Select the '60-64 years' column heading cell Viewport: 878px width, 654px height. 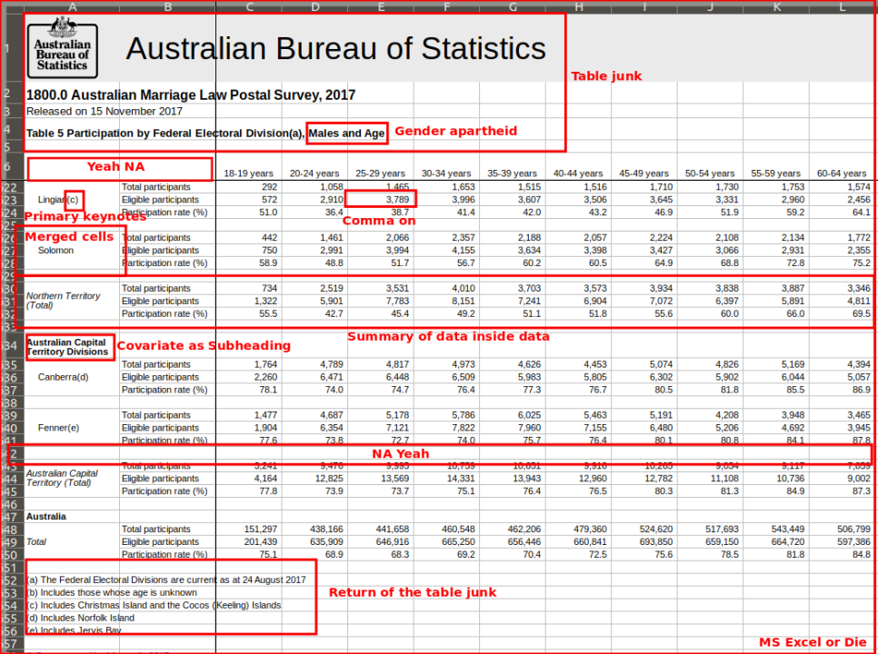point(842,173)
